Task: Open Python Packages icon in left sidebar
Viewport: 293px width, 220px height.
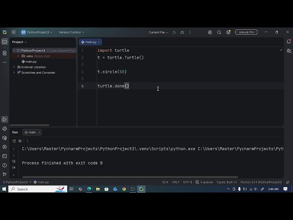Action: point(5,128)
